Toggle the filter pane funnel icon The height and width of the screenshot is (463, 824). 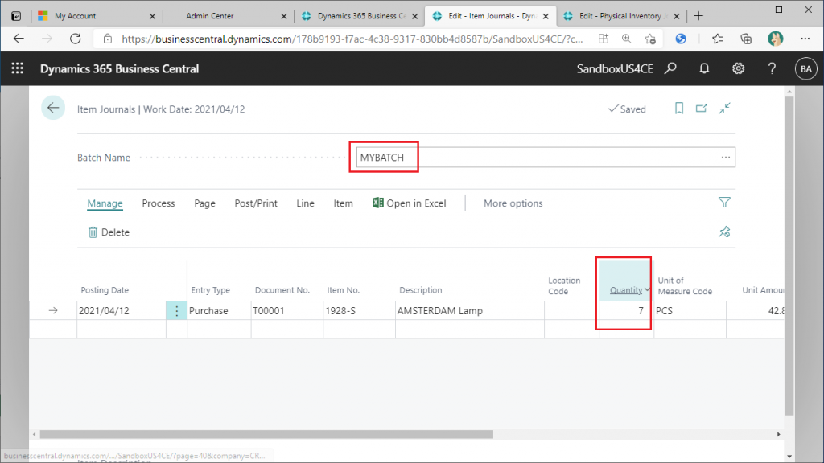[725, 203]
